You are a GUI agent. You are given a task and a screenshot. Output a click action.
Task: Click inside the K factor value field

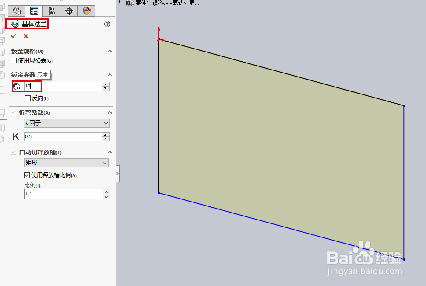point(61,136)
